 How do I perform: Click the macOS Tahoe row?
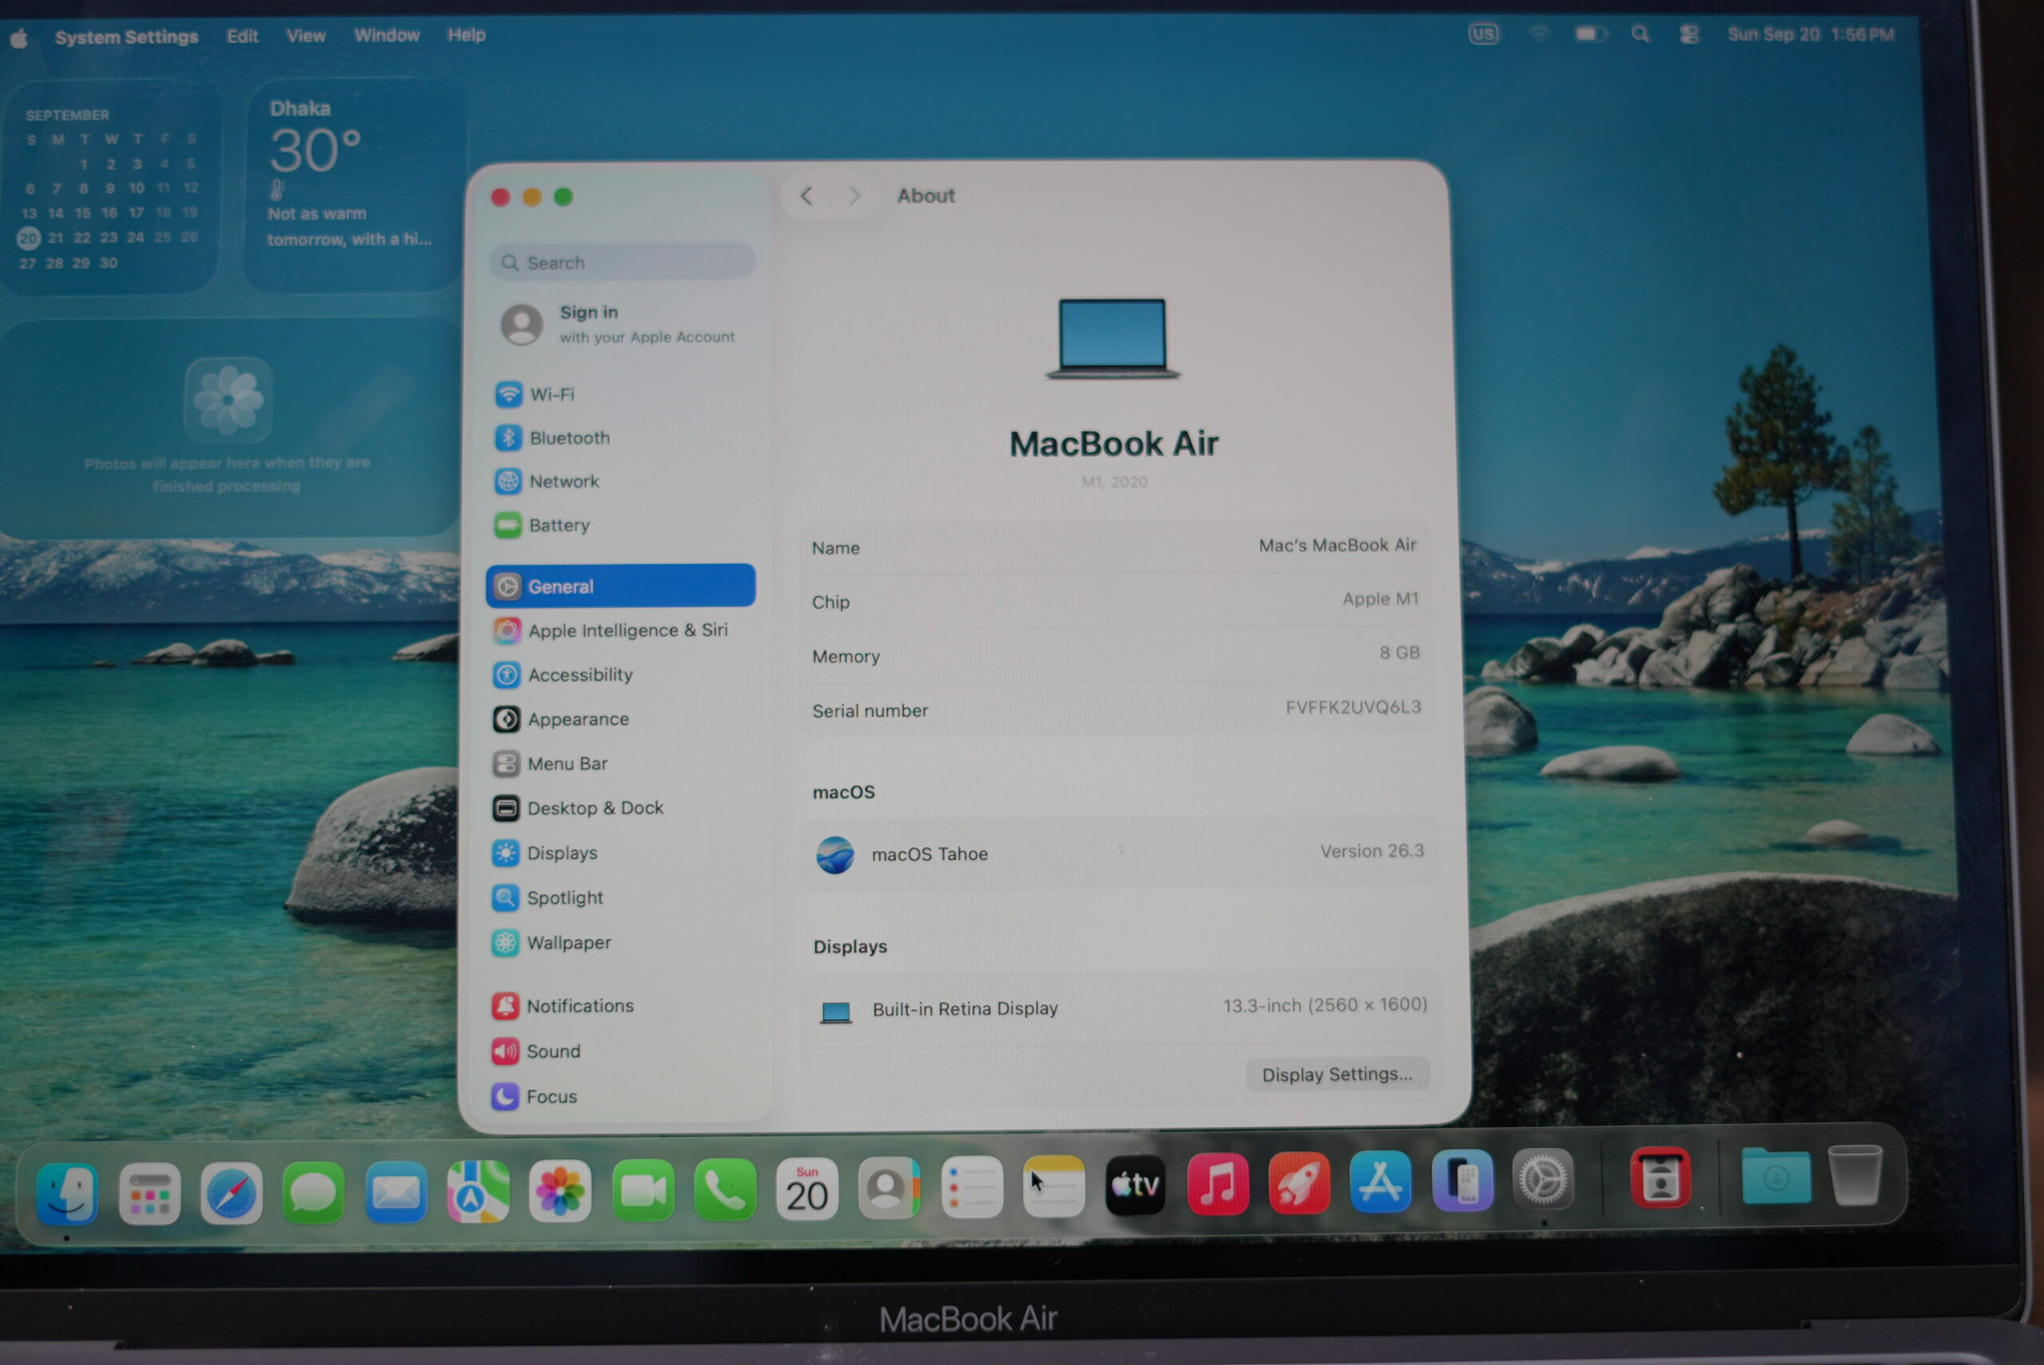pos(1119,853)
